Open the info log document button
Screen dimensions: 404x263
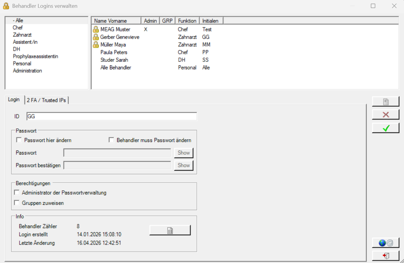pos(170,230)
